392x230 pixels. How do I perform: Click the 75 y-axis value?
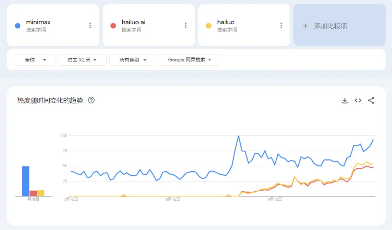click(65, 151)
